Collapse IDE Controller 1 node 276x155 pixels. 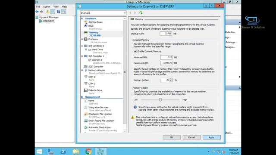pyautogui.click(x=82, y=56)
